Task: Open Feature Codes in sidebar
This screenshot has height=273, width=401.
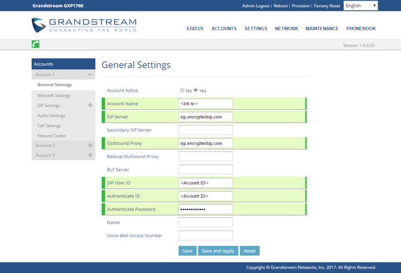Action: tap(51, 136)
